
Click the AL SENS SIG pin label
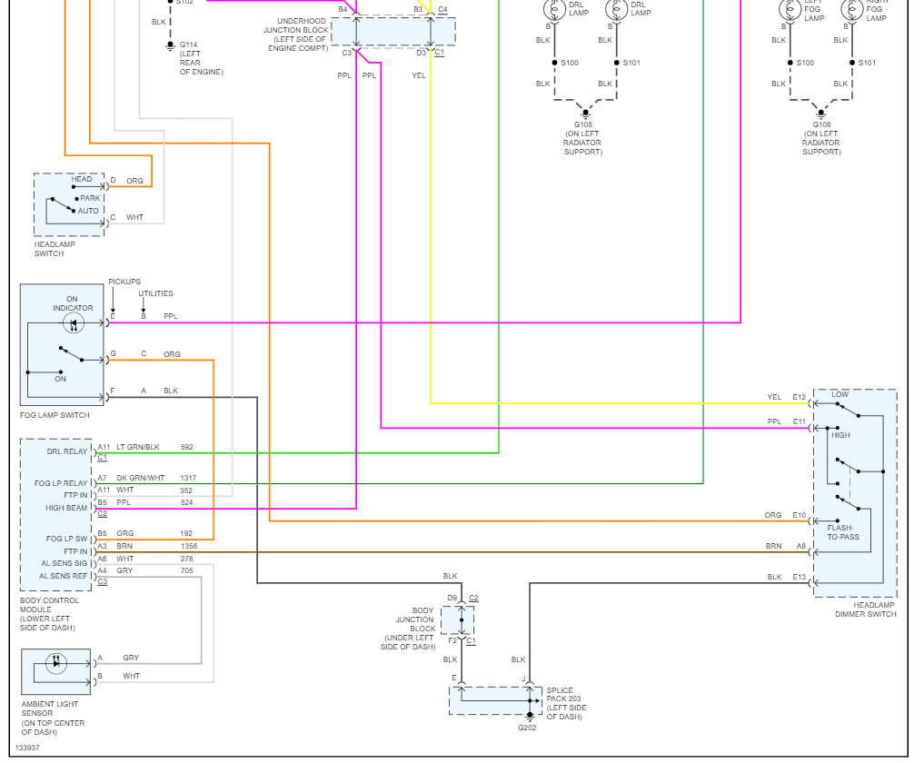64,563
